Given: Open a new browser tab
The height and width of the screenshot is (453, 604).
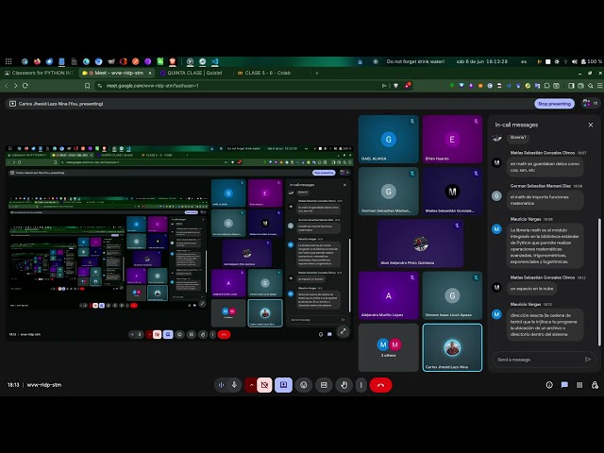Looking at the screenshot, I should click(x=317, y=73).
